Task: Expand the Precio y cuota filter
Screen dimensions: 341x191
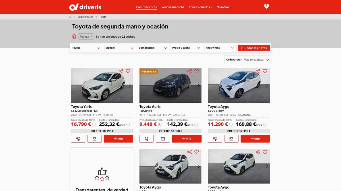Action: (187, 48)
